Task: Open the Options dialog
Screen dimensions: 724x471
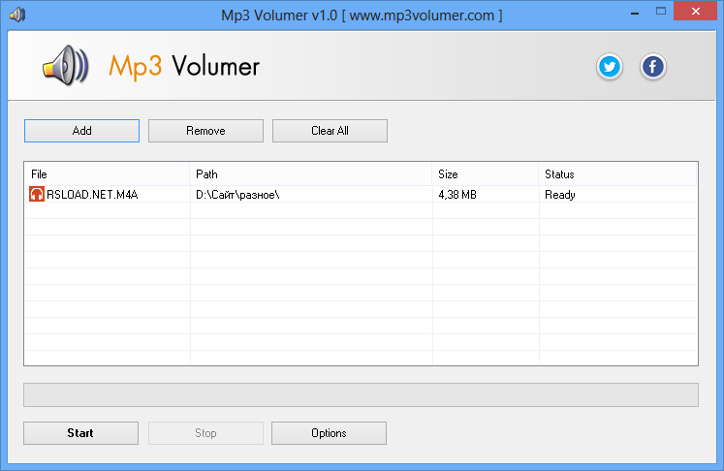Action: pos(329,433)
